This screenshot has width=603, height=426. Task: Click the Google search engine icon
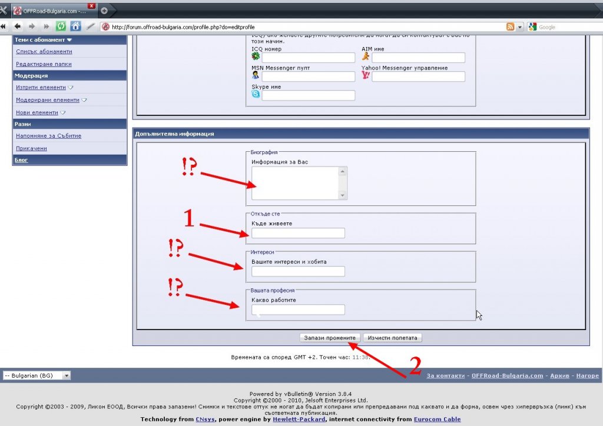[x=532, y=26]
